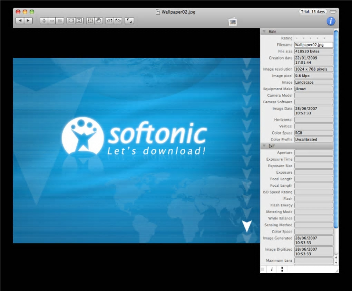Click the resize grip at inspector bottom corner
This screenshot has width=352, height=291.
pos(337,271)
